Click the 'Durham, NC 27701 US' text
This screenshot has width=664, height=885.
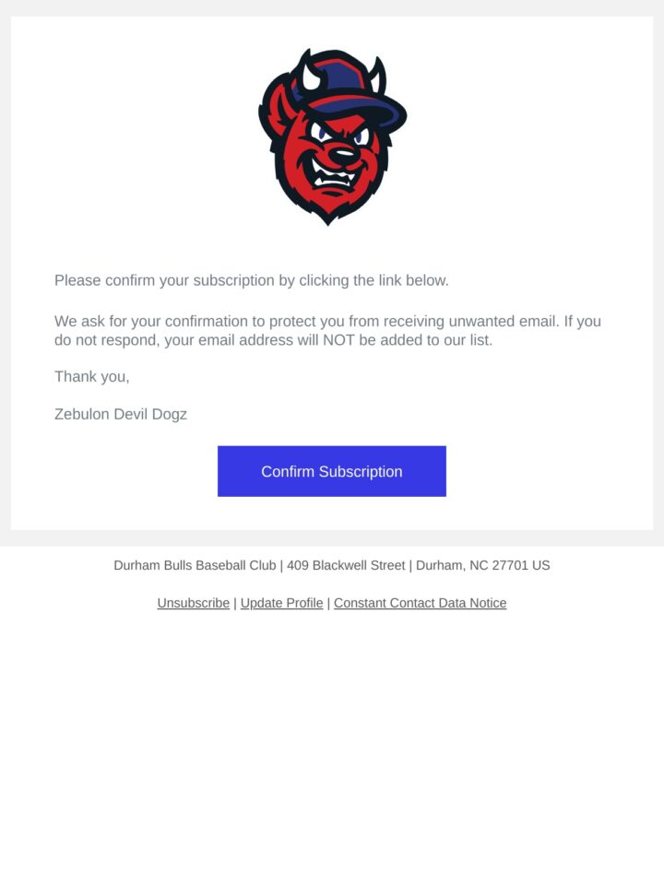click(482, 565)
